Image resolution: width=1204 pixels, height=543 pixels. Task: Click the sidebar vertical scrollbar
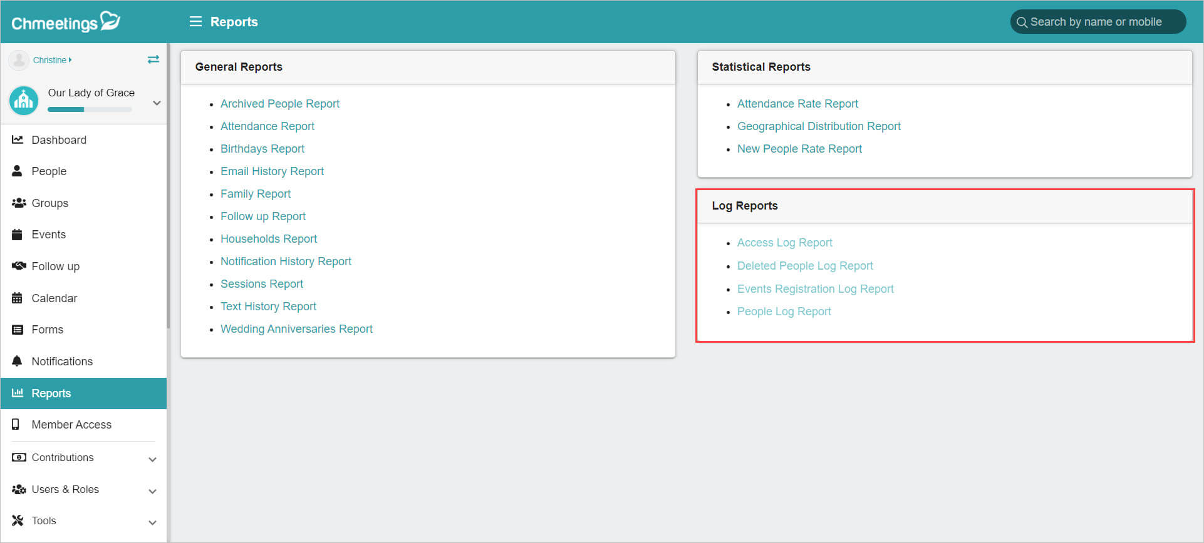[x=168, y=186]
